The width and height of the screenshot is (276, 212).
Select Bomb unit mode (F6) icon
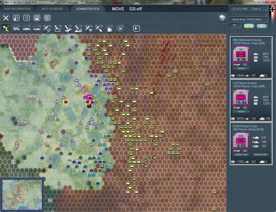(58, 29)
